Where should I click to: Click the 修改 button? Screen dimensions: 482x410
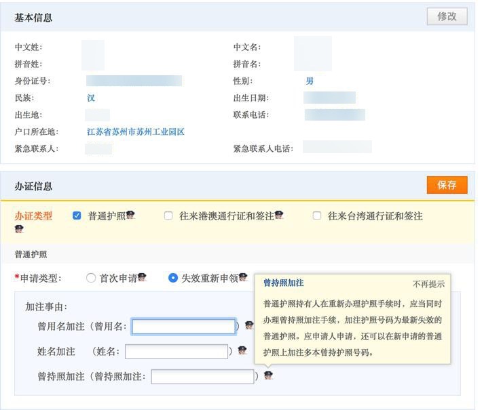point(447,17)
